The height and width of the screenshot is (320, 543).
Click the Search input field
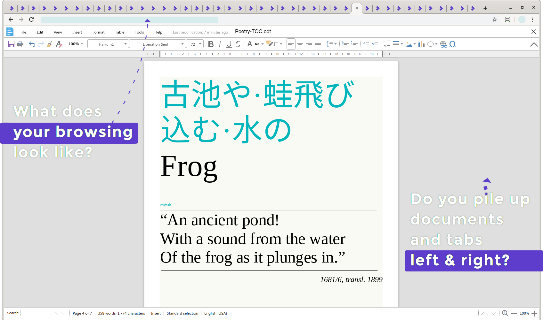click(34, 313)
